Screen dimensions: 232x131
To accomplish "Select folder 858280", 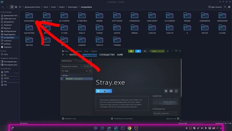I will pos(187,17).
